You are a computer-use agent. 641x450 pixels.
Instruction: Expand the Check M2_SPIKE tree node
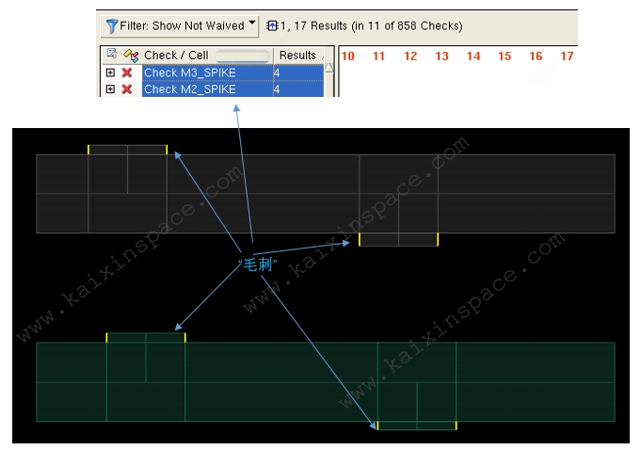[110, 89]
